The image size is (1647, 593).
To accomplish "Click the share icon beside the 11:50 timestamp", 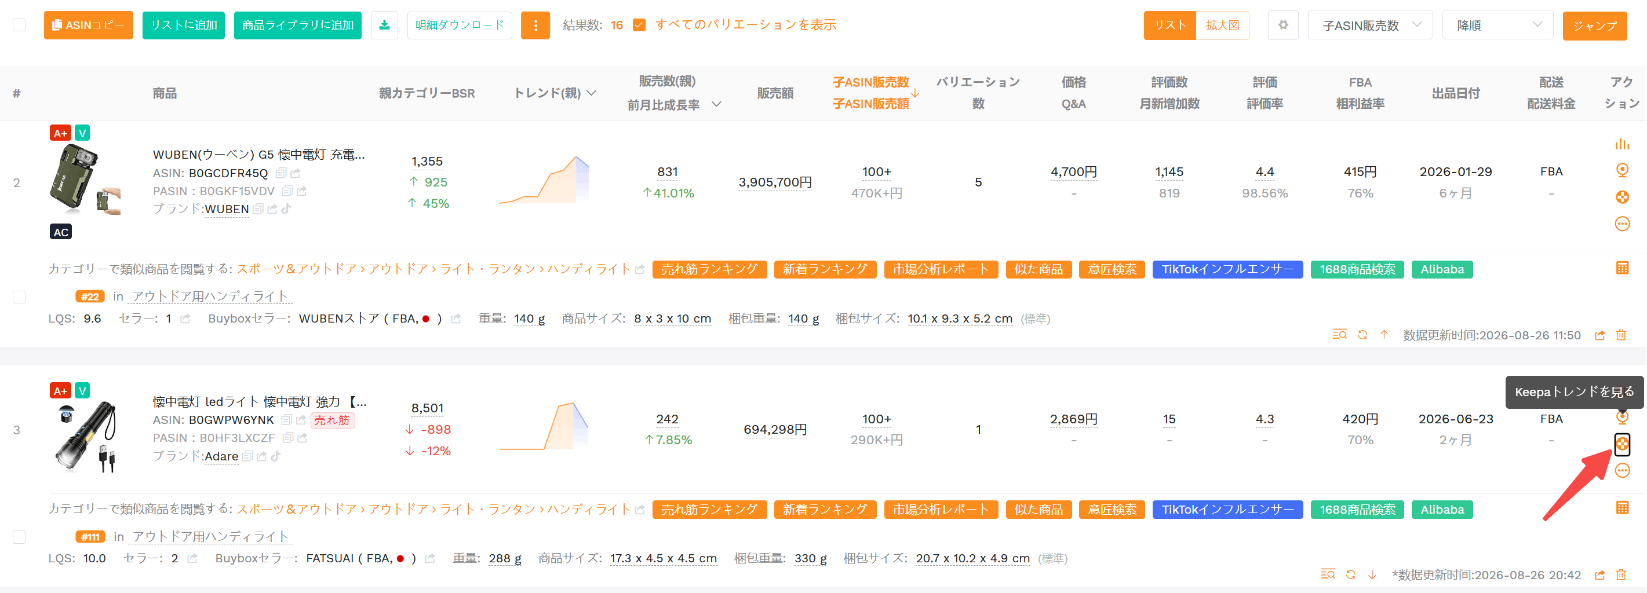I will pos(1599,335).
